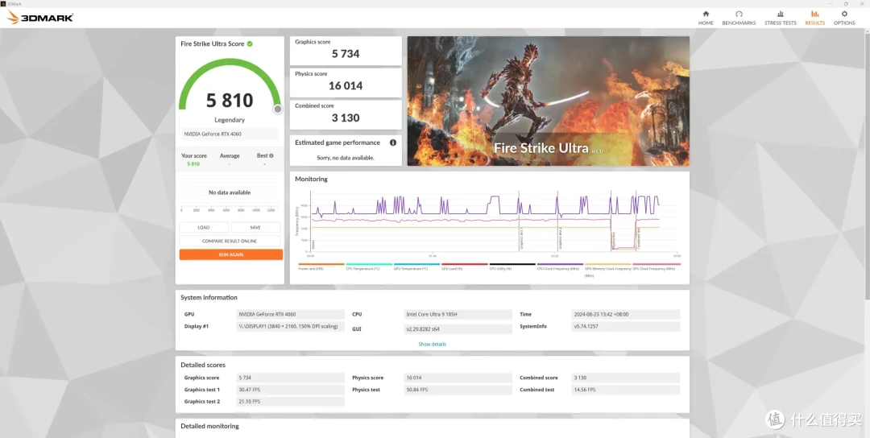Click the NVIDIA GeForce RTX 4060 label under Legendary
The width and height of the screenshot is (870, 438).
pyautogui.click(x=229, y=134)
